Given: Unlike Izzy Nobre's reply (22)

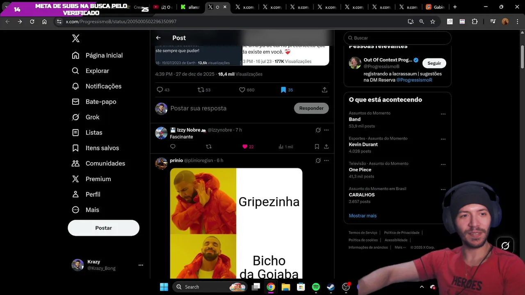Looking at the screenshot, I should click(x=245, y=147).
